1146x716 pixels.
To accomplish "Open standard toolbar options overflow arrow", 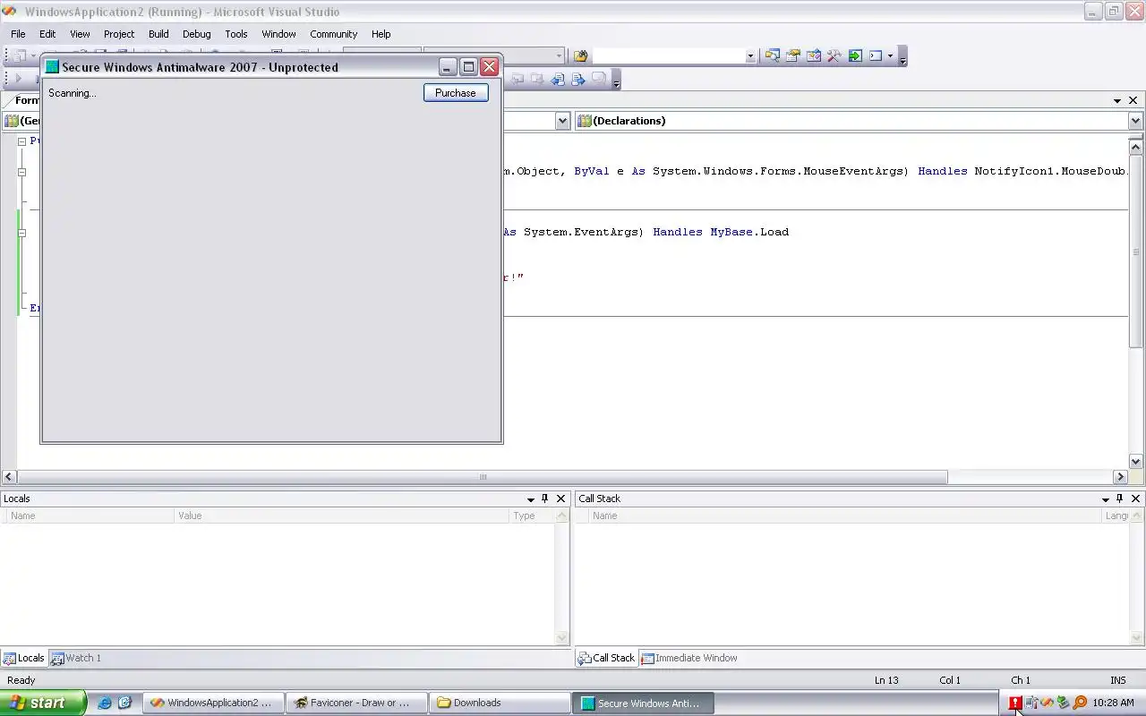I will (x=902, y=57).
